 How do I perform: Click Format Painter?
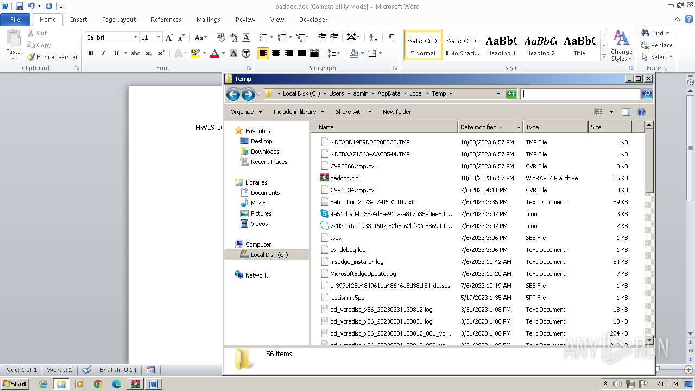(x=52, y=57)
